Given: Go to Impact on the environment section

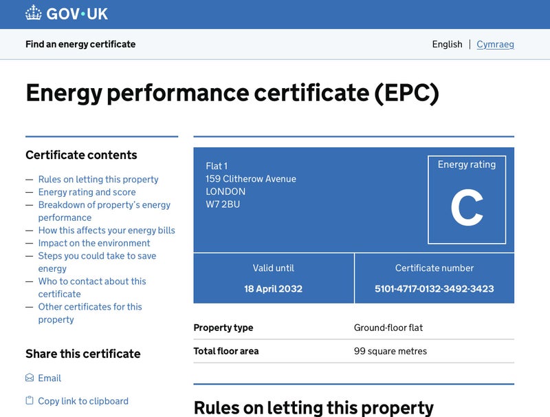Looking at the screenshot, I should (x=94, y=243).
